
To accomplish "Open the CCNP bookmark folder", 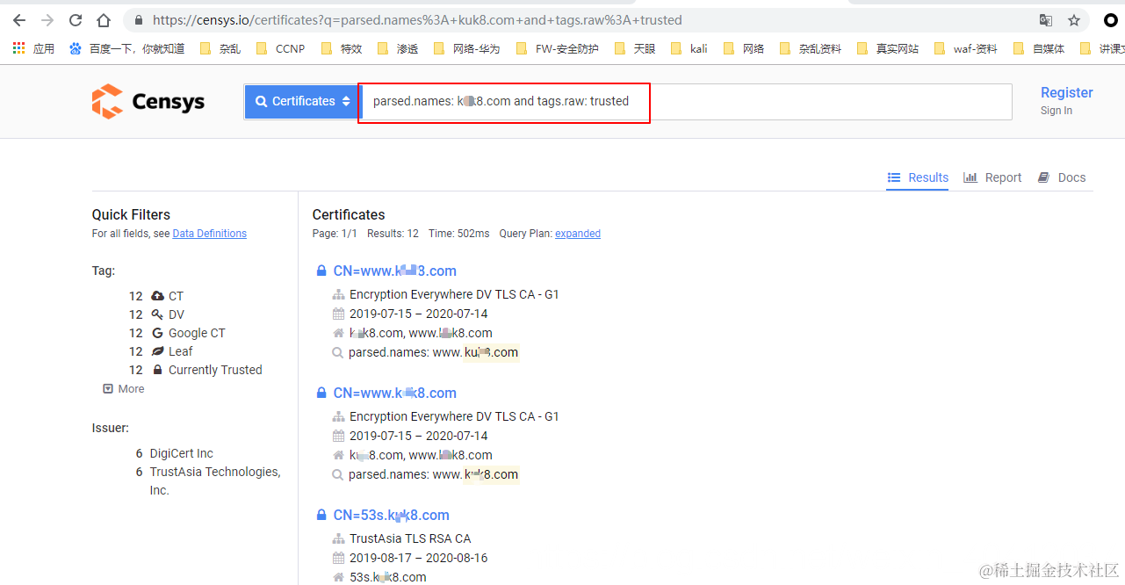I will coord(281,48).
